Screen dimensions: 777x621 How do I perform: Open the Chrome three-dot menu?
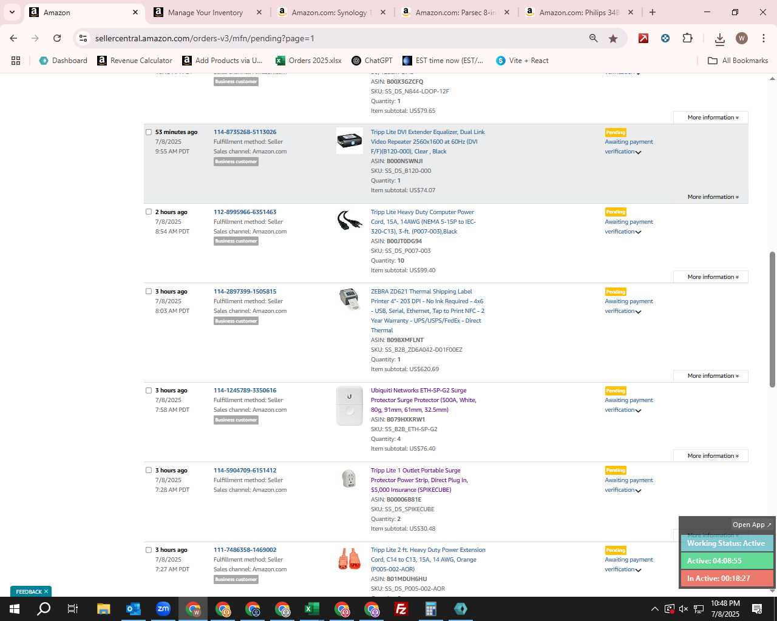pos(762,38)
